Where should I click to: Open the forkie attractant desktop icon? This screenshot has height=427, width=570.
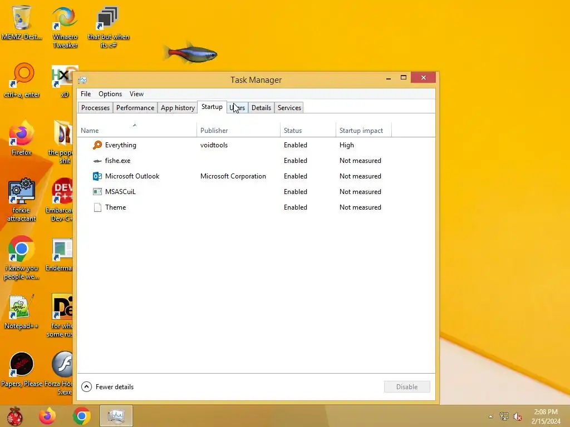21,200
